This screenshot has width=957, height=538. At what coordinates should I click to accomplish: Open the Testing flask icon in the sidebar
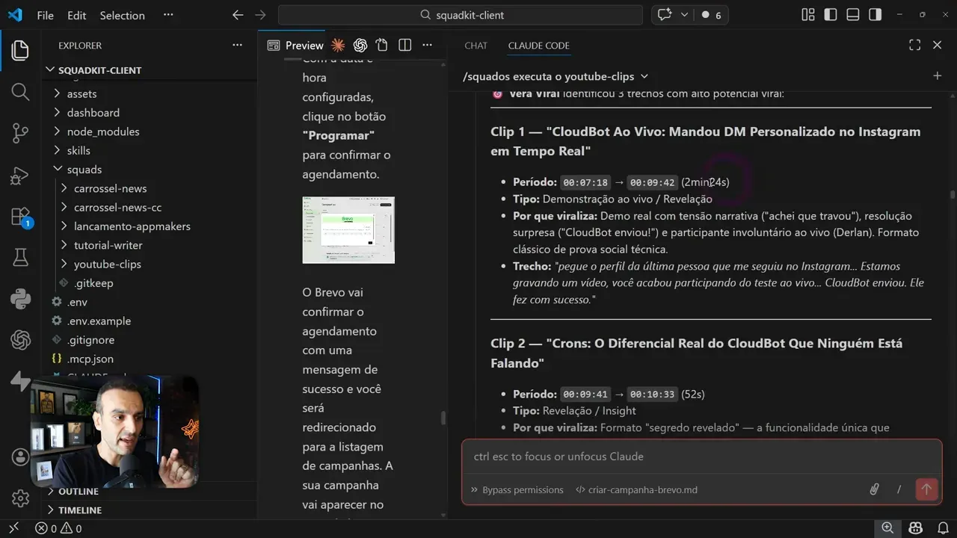coord(20,257)
